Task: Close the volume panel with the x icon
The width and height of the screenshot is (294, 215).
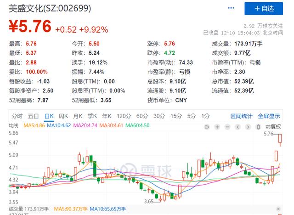Action: [278, 209]
